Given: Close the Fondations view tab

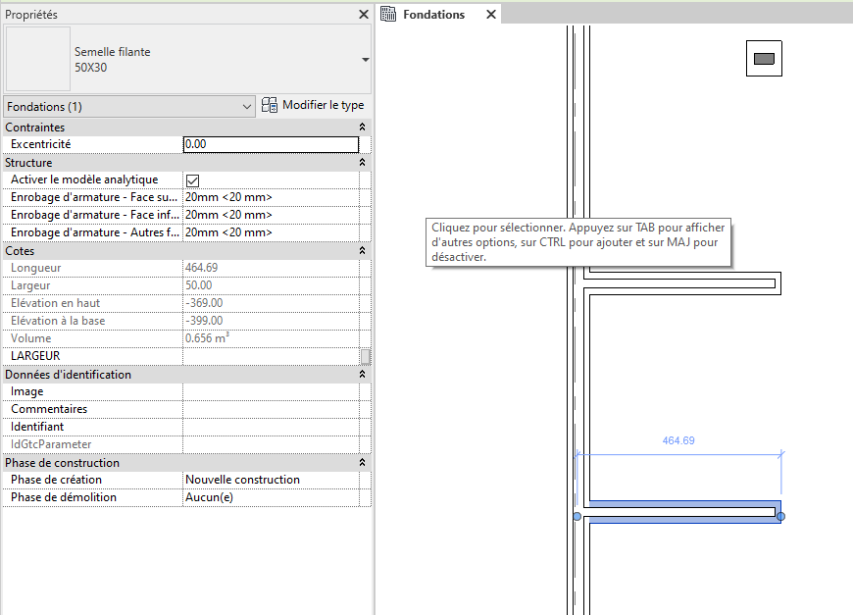Looking at the screenshot, I should click(x=488, y=15).
